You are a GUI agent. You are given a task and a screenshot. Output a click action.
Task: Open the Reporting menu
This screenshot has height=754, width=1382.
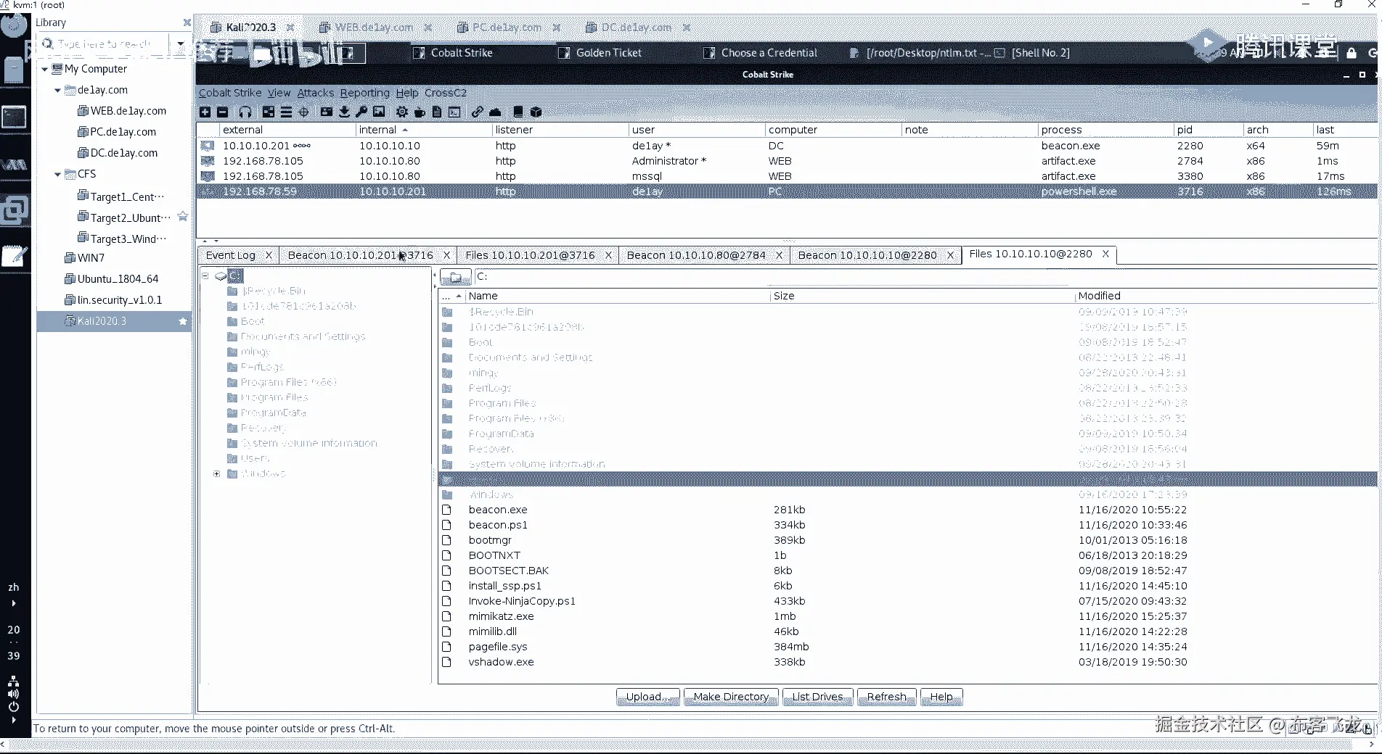tap(364, 93)
